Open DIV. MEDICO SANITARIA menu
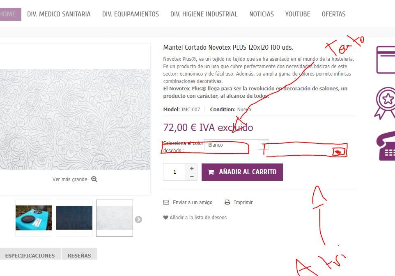The image size is (395, 276). coord(59,14)
